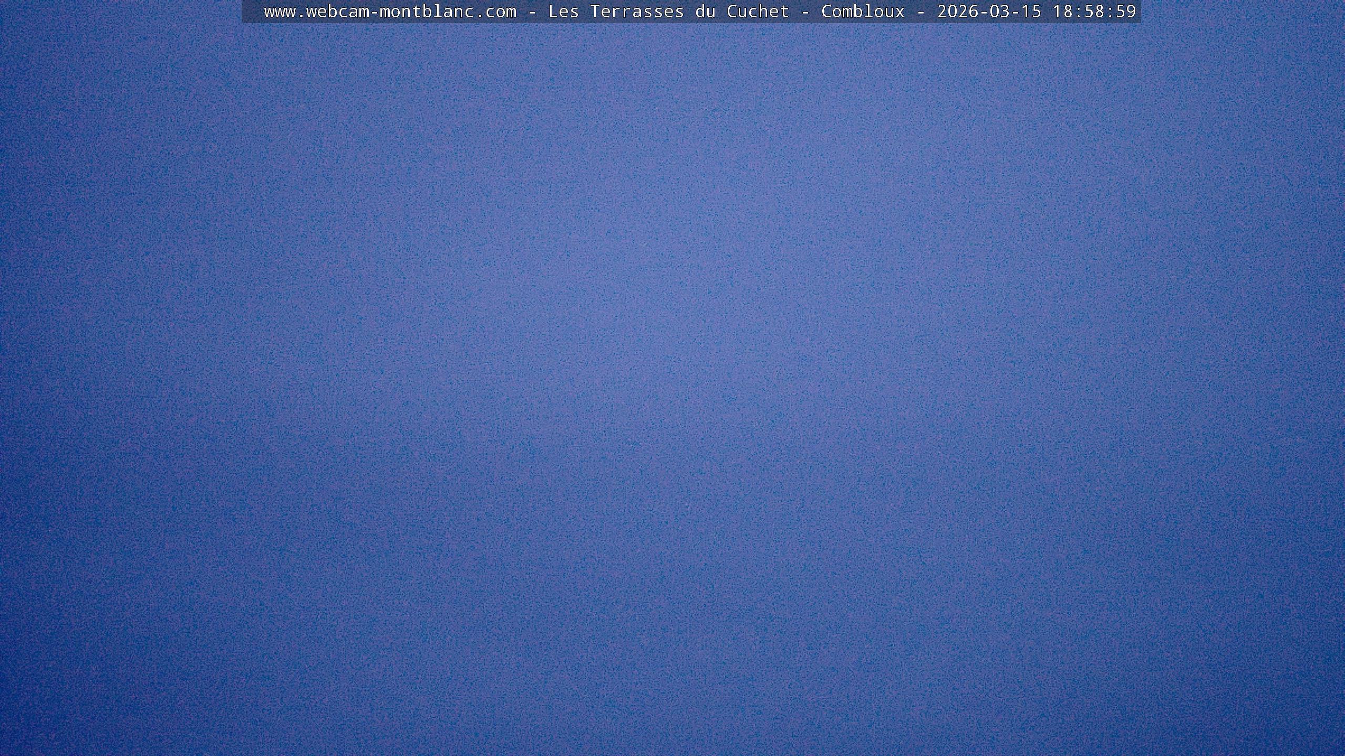
Task: Click the 18:58:59 time stamp
Action: pyautogui.click(x=1094, y=12)
